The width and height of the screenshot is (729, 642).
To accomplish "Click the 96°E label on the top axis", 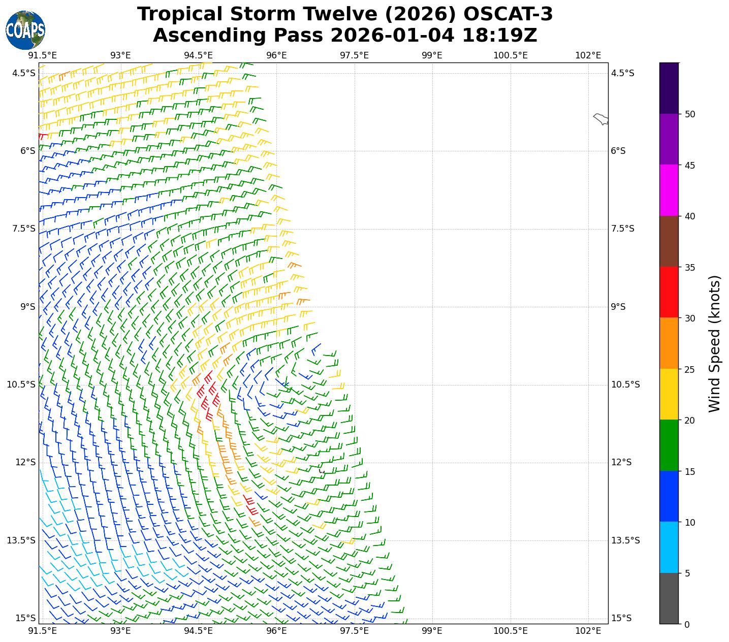I will (x=276, y=55).
